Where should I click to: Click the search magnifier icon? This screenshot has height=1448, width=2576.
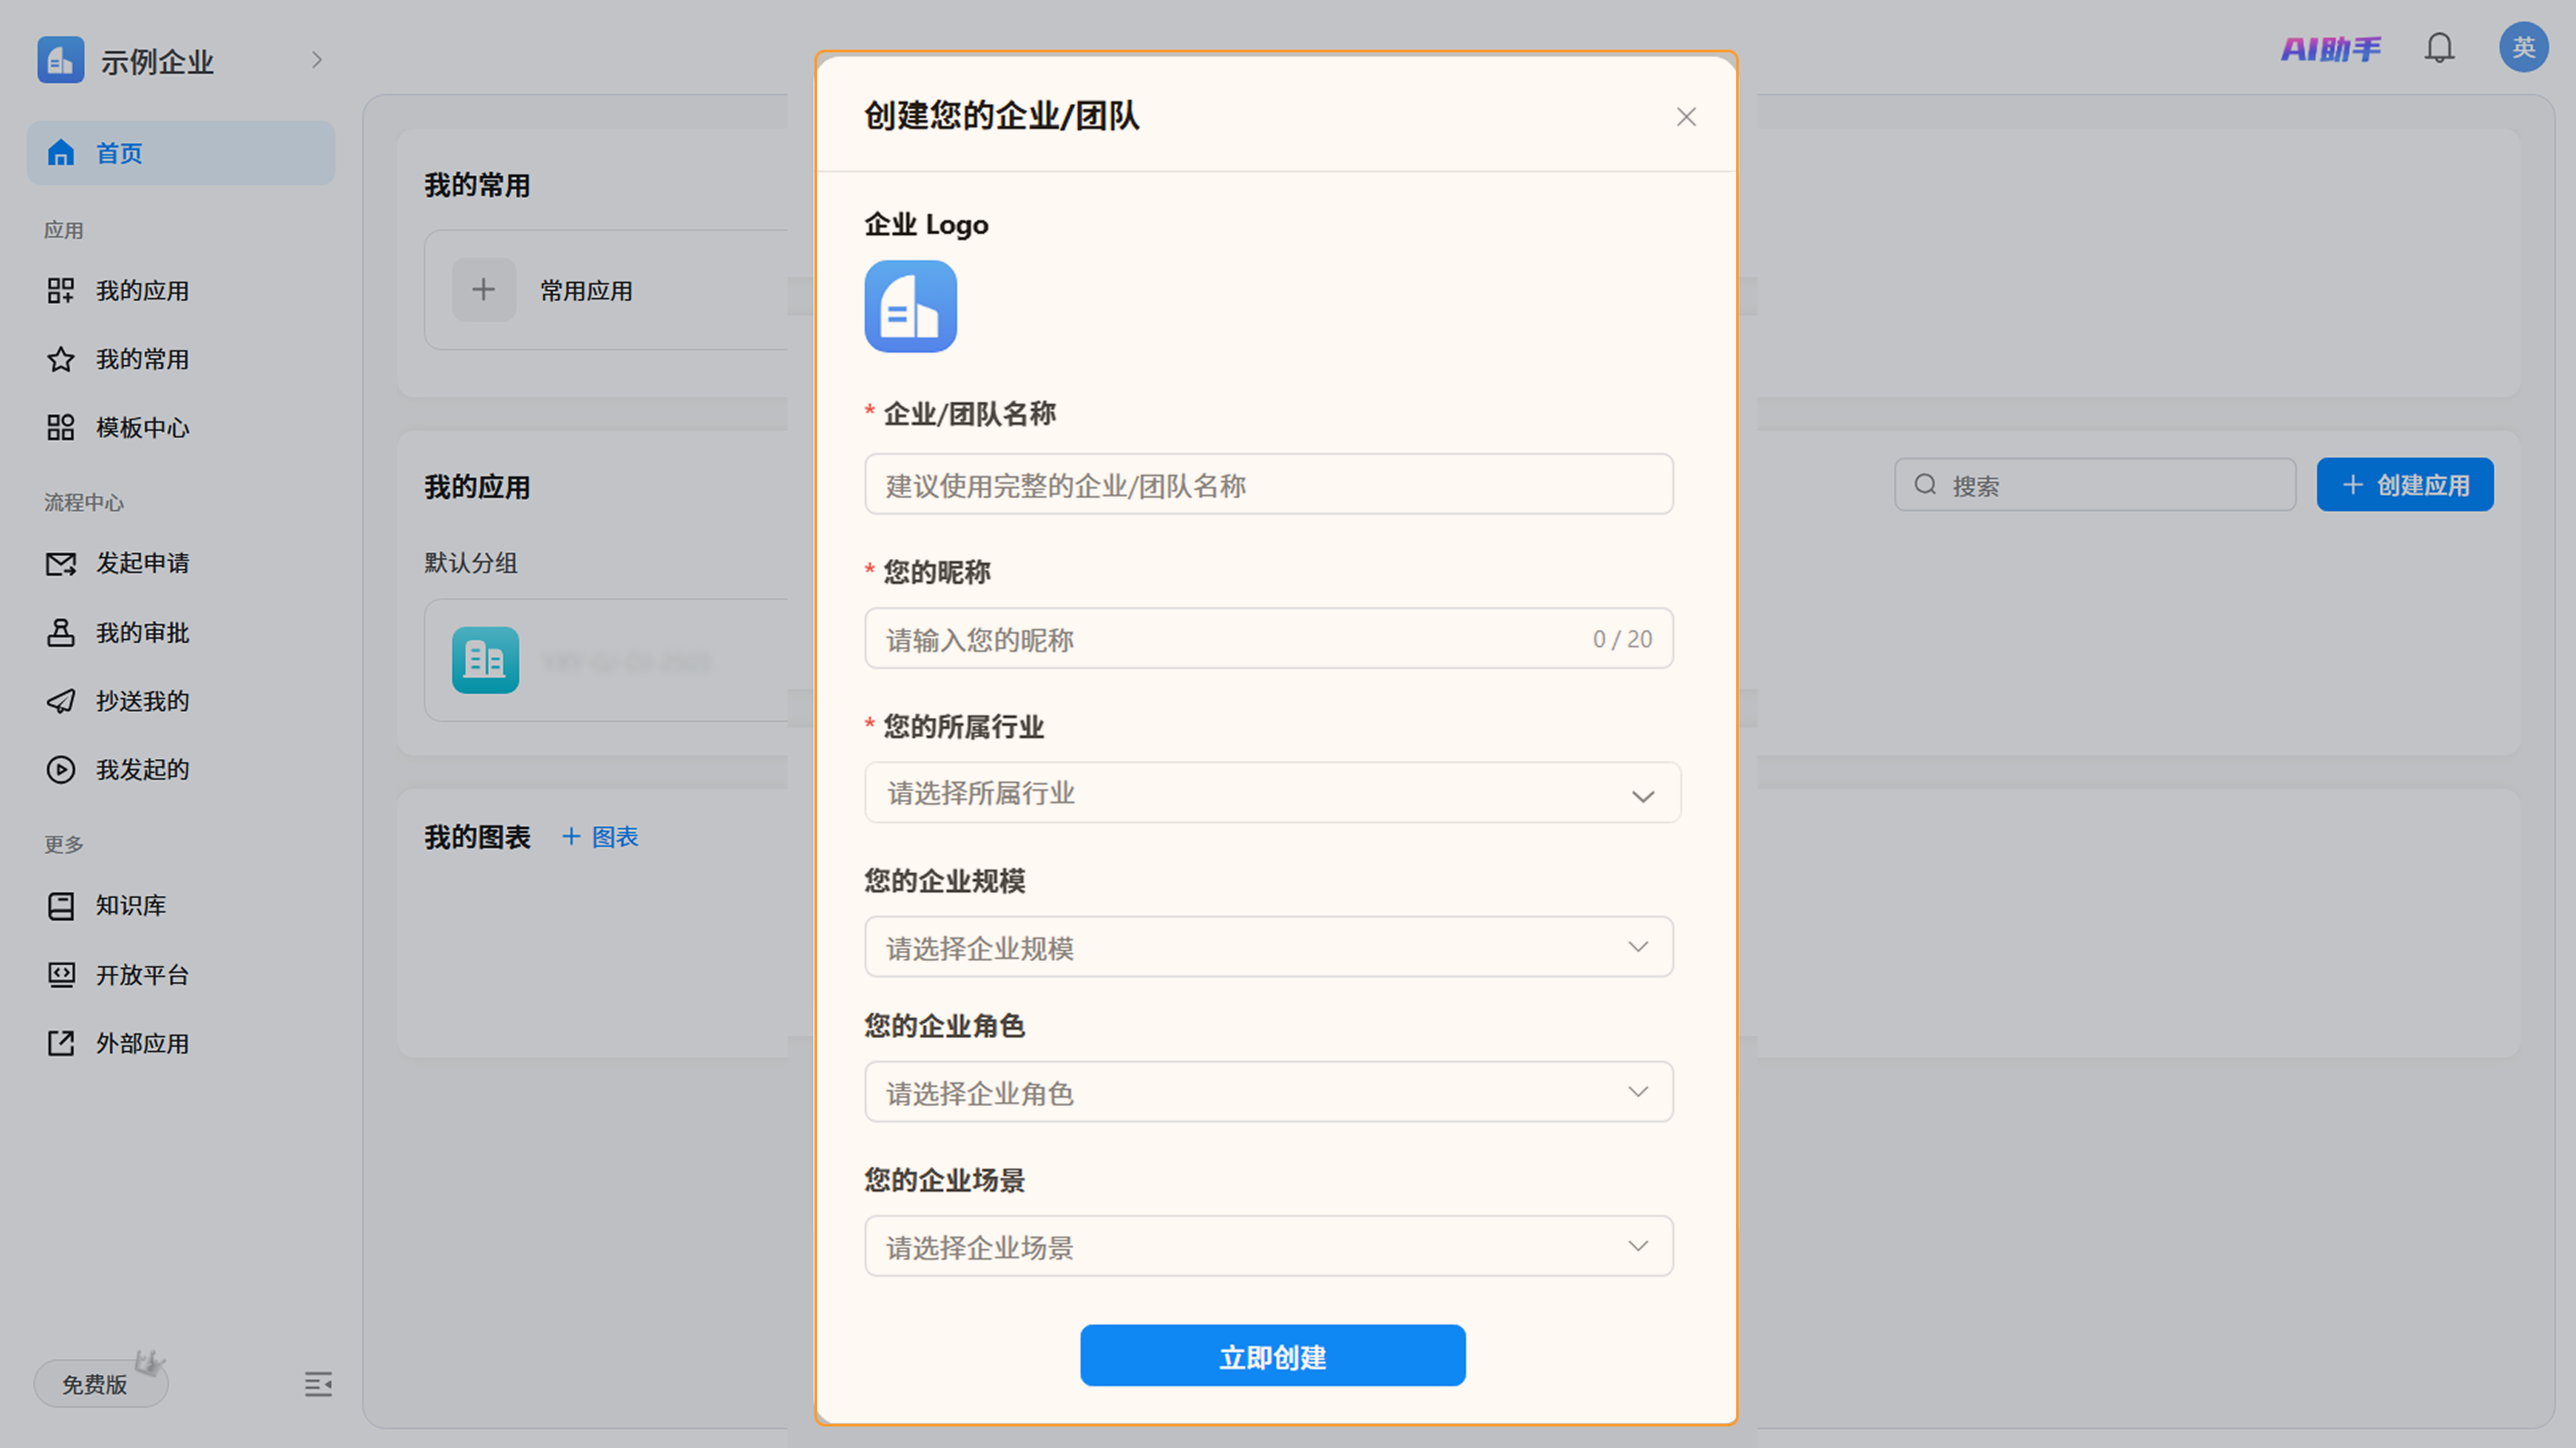click(1925, 485)
